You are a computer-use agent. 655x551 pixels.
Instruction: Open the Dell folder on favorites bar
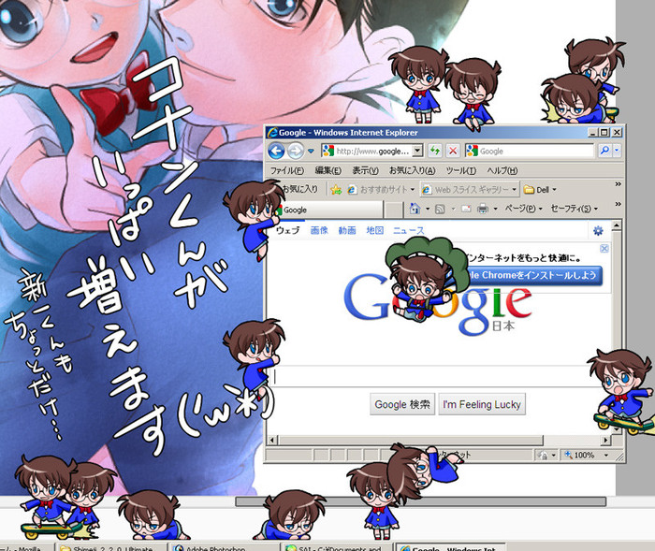540,190
